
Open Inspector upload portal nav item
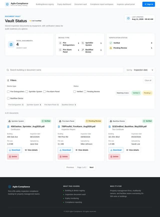[x=126, y=4]
